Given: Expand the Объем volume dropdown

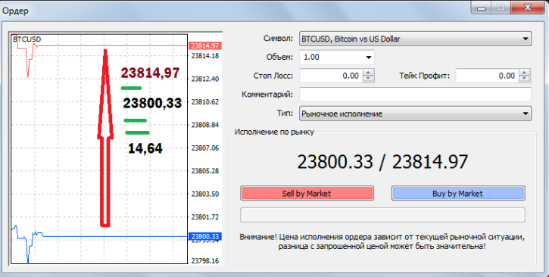Looking at the screenshot, I should pos(368,58).
